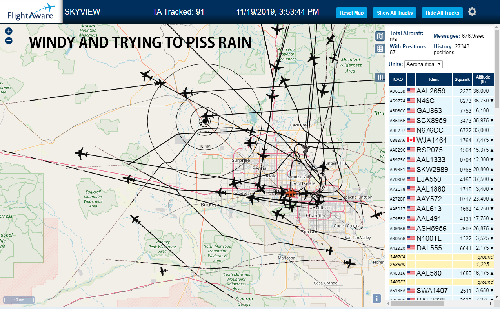Select the 3407C4 ground row
500x309 pixels.
[442, 257]
